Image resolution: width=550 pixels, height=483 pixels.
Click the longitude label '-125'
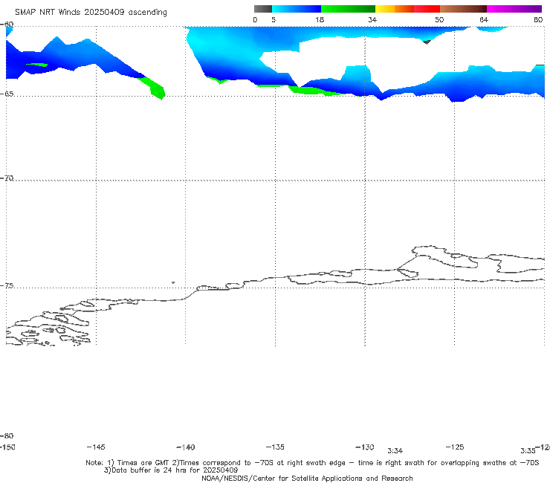click(x=455, y=447)
